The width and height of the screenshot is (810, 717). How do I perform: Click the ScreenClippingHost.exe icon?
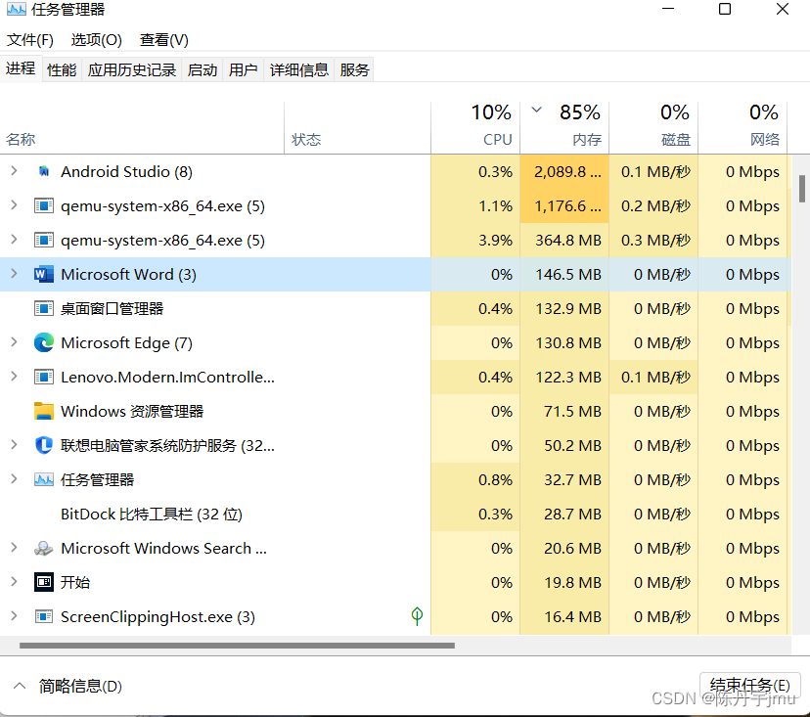click(x=44, y=616)
